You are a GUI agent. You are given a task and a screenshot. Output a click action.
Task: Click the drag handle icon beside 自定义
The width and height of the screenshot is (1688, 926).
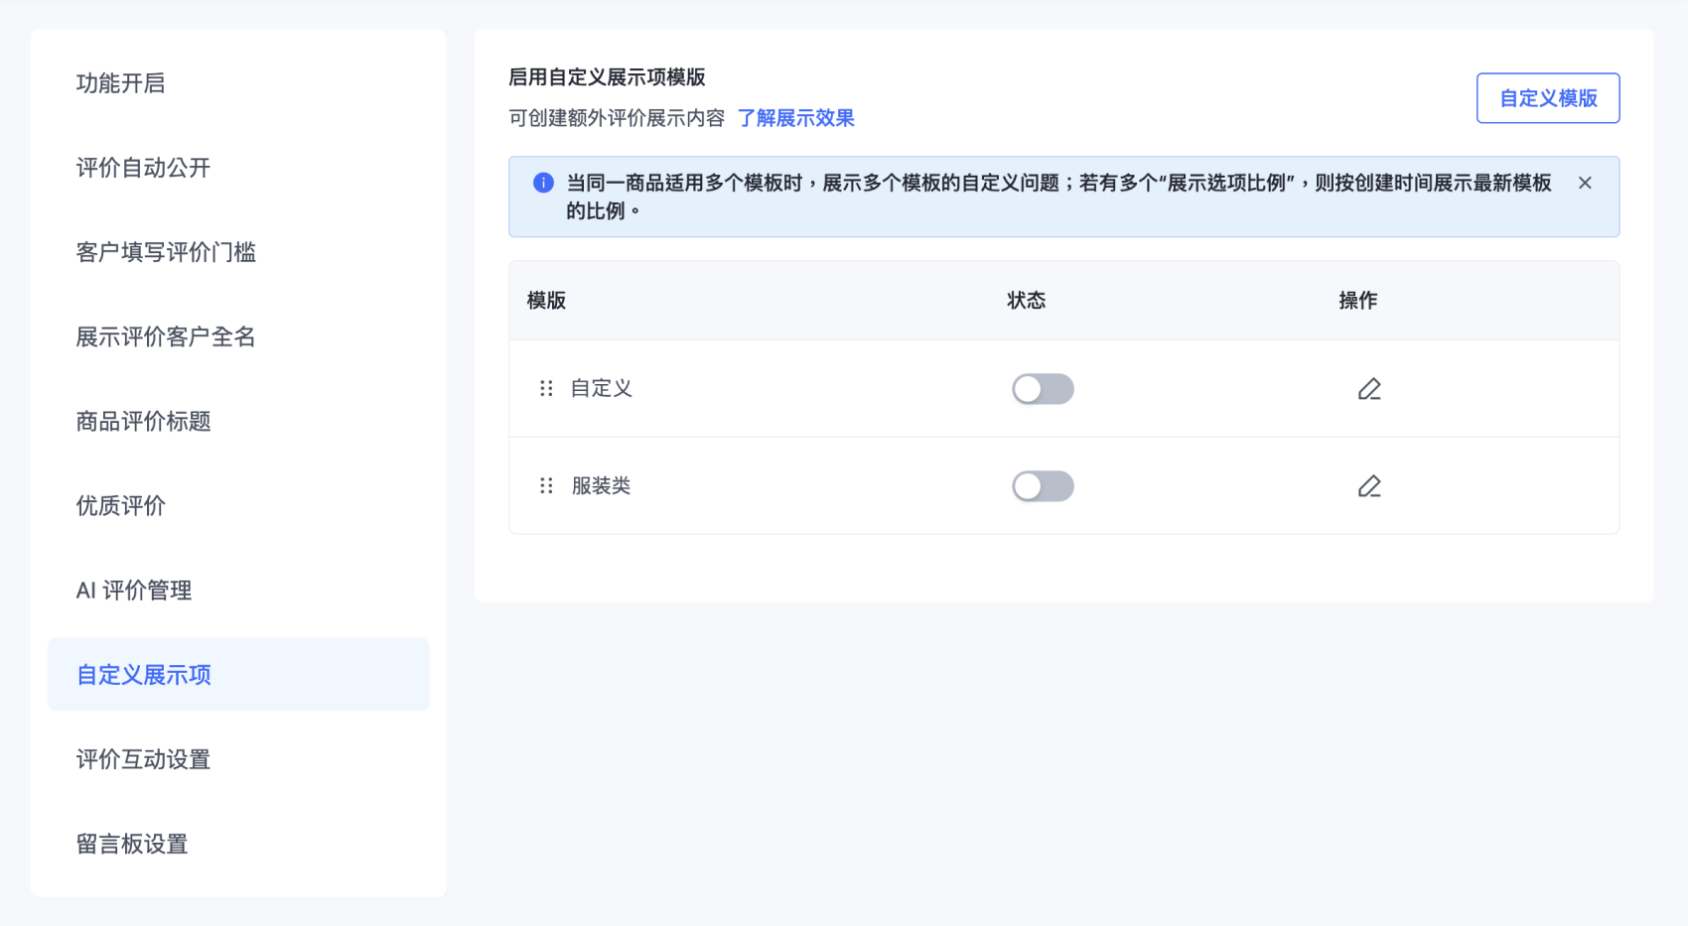tap(546, 388)
